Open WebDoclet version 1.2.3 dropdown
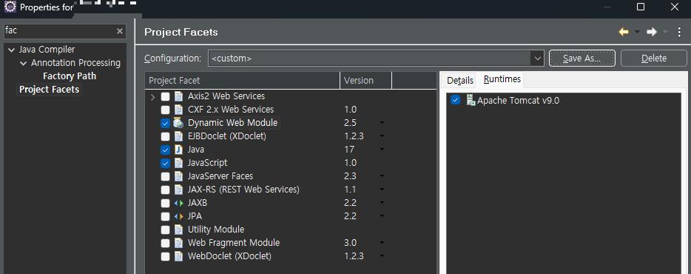691x274 pixels. point(382,256)
